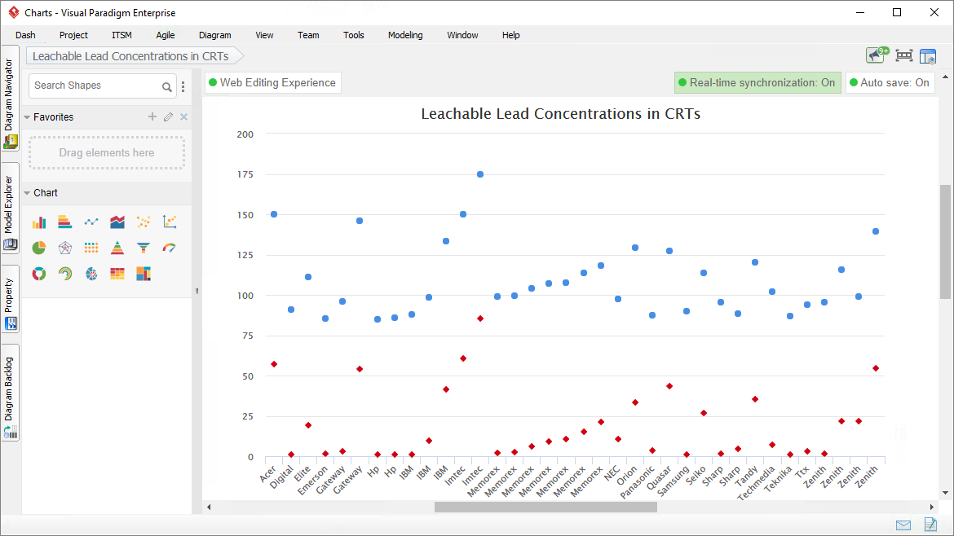The height and width of the screenshot is (536, 954).
Task: Click the Visual Paradigm logo in title bar
Action: click(x=13, y=12)
